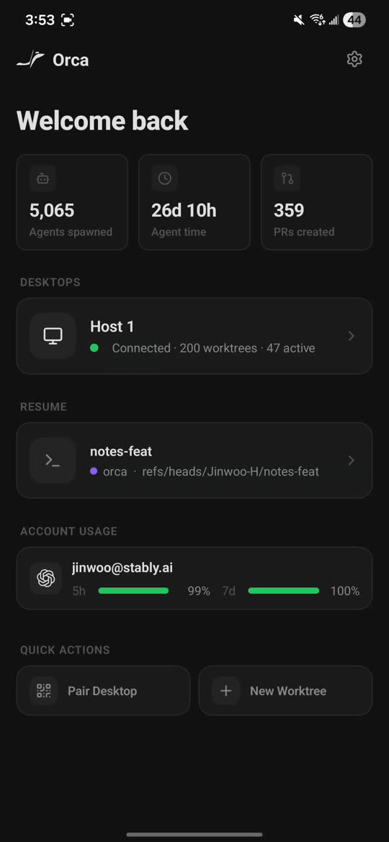Open notes-feat using its right chevron

click(351, 460)
